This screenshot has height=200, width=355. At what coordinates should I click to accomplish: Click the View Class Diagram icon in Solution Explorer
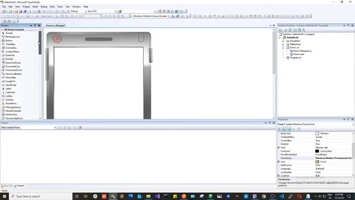(303, 30)
